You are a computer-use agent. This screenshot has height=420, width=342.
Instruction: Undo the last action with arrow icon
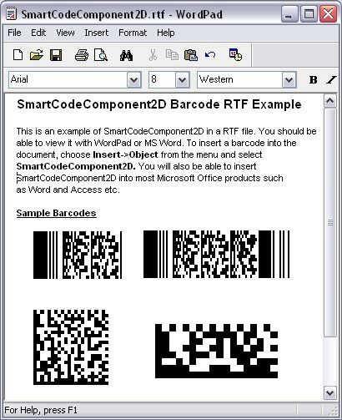(x=210, y=54)
